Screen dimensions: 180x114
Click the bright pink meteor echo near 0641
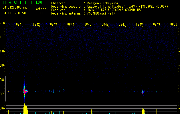25,91
